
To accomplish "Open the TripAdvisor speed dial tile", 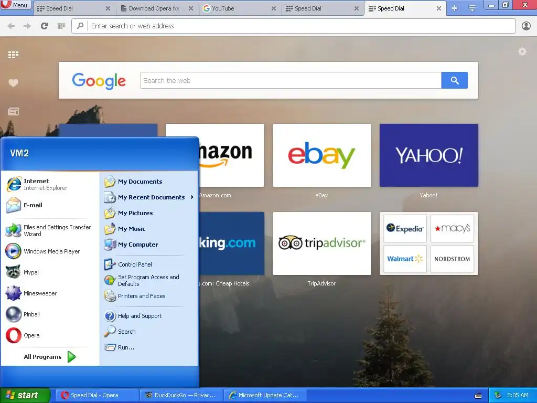I will (321, 243).
